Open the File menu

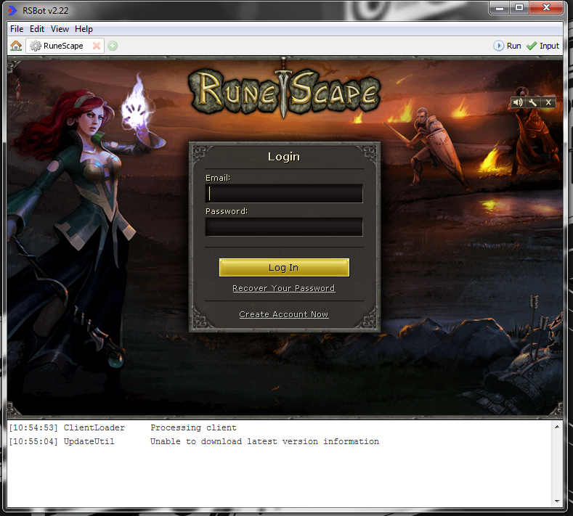[17, 29]
